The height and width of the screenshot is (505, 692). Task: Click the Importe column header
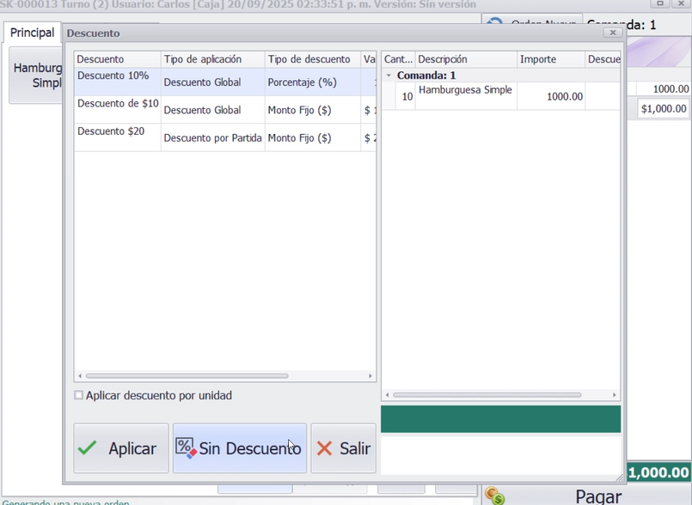(550, 59)
